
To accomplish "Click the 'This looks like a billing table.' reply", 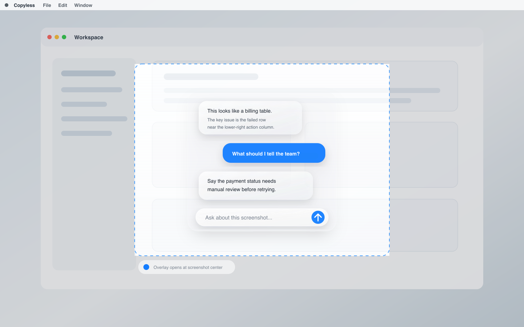I will (250, 118).
